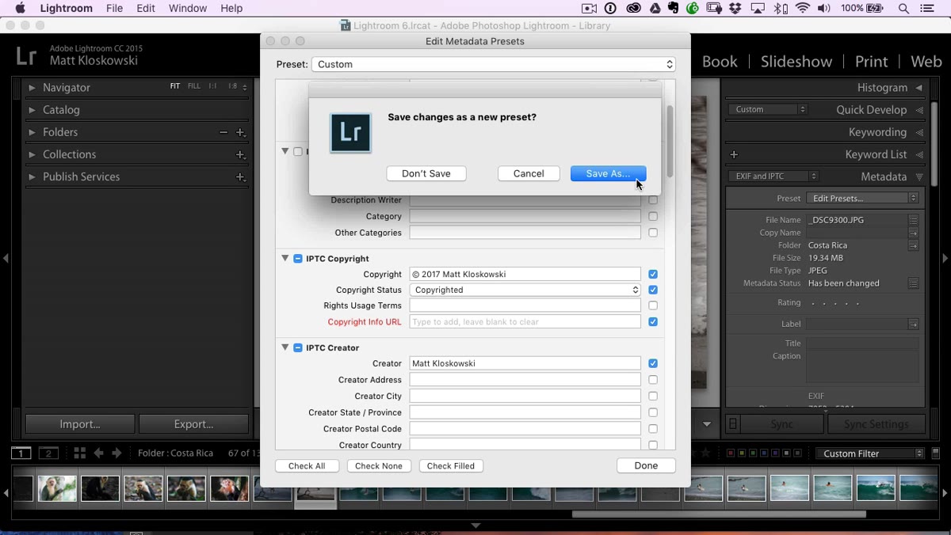951x535 pixels.
Task: Click Folder go-to arrow icon
Action: tap(914, 245)
